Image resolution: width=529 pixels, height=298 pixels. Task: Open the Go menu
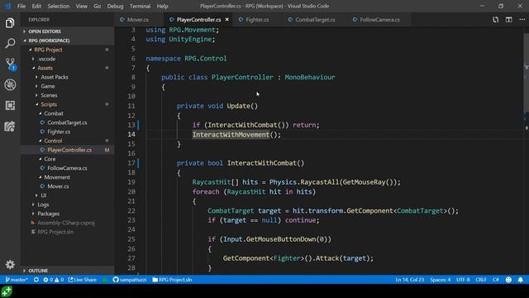coord(98,6)
